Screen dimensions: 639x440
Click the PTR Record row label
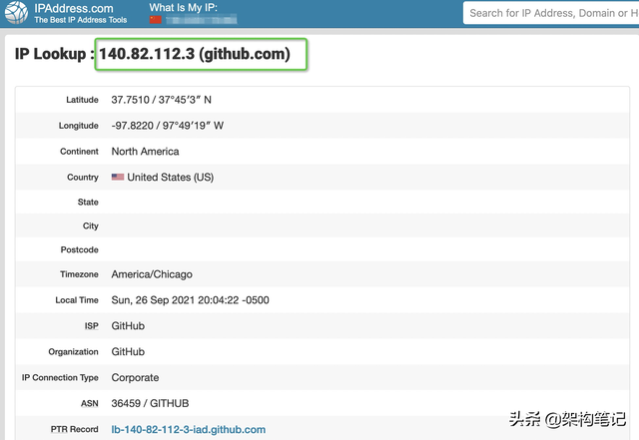pos(75,429)
